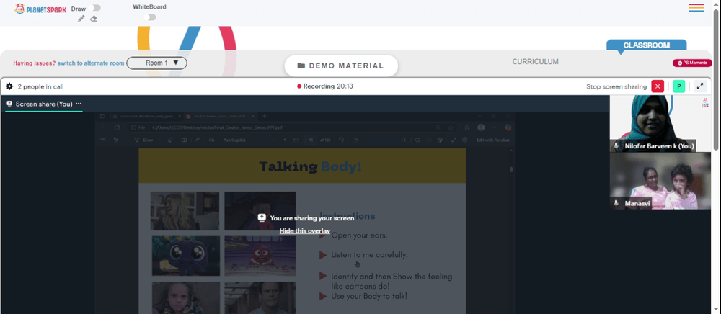The width and height of the screenshot is (721, 314).
Task: Toggle fullscreen expand icon in call bar
Action: point(700,86)
